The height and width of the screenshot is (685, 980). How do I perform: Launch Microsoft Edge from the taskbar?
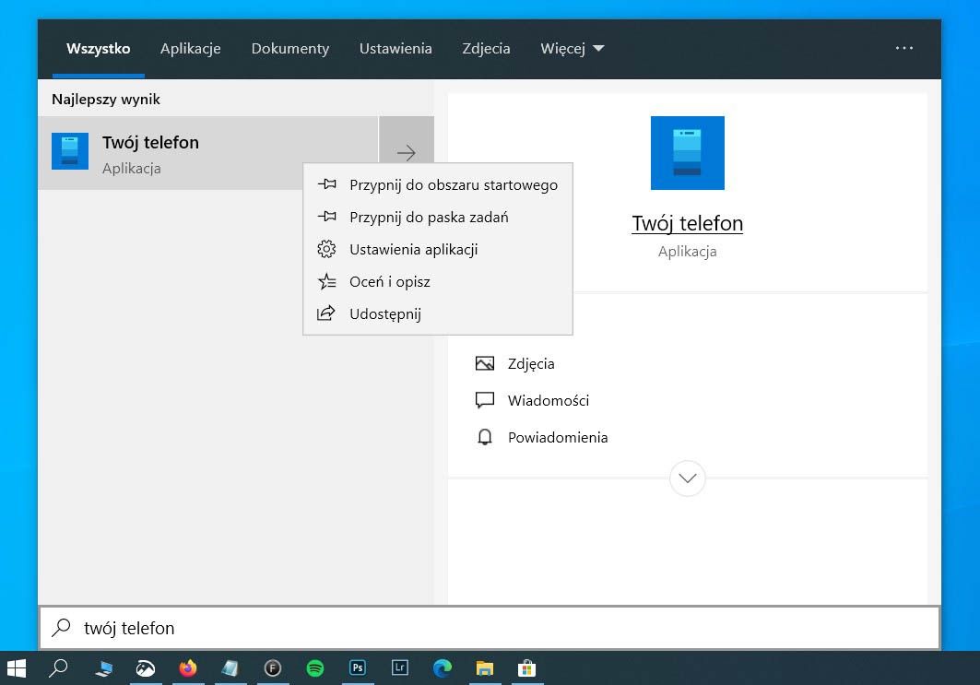pyautogui.click(x=443, y=668)
